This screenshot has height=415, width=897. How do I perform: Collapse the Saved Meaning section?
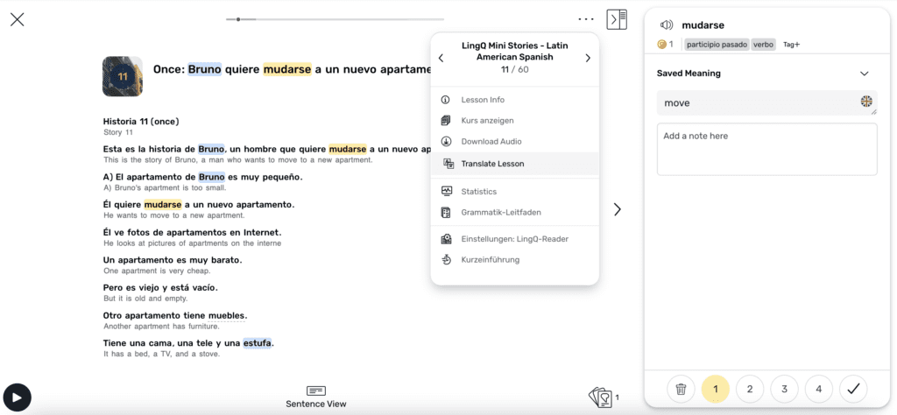(865, 74)
